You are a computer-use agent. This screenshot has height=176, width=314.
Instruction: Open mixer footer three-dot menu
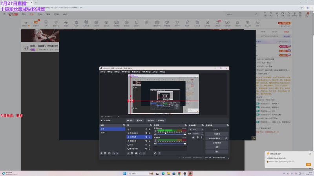click(x=159, y=153)
